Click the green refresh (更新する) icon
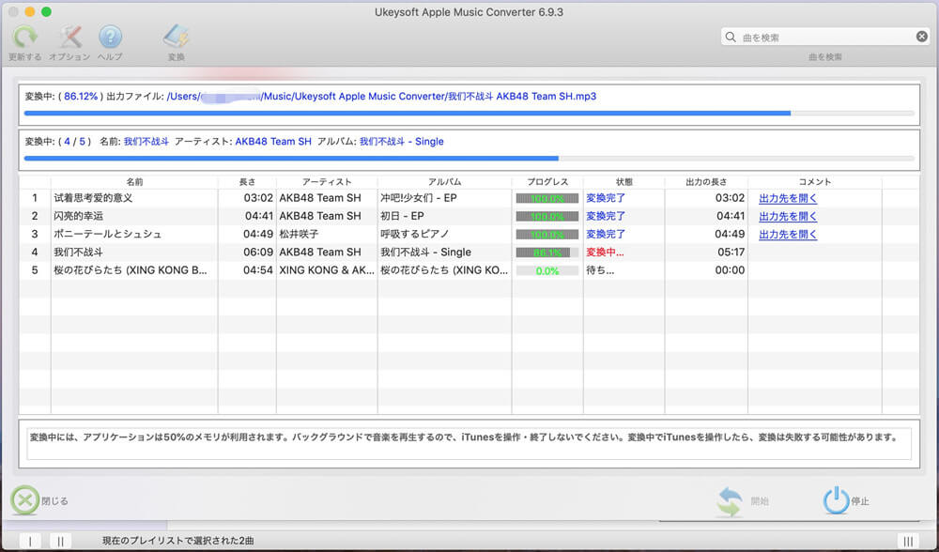This screenshot has width=939, height=552. click(x=25, y=38)
